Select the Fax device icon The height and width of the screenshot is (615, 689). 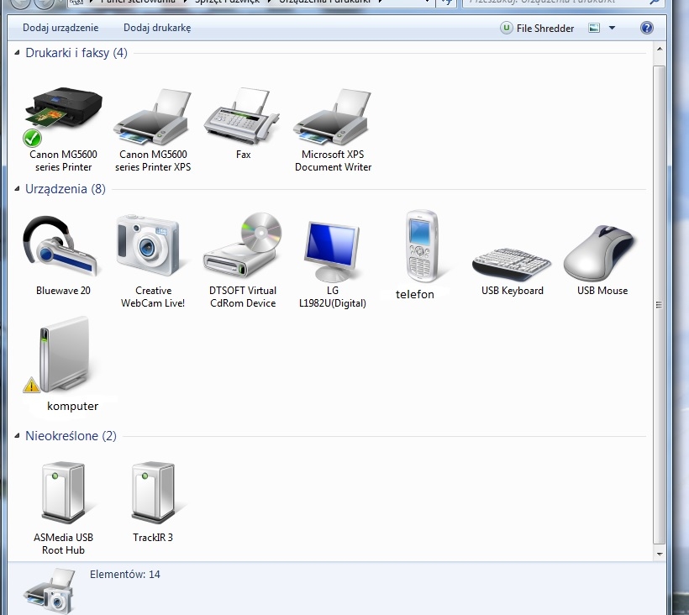[x=242, y=117]
